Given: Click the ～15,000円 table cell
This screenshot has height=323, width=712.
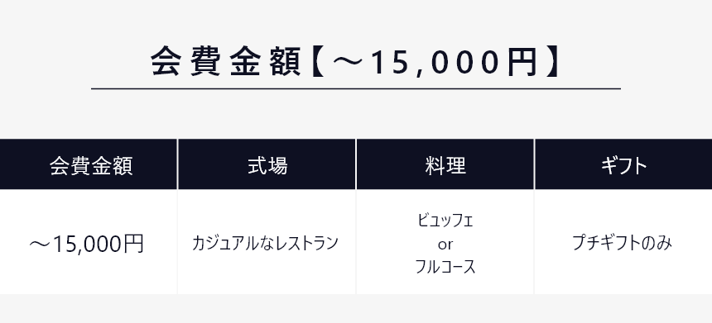Looking at the screenshot, I should 89,242.
